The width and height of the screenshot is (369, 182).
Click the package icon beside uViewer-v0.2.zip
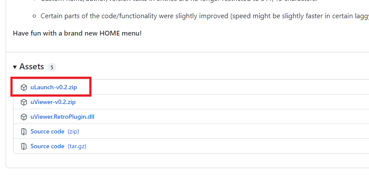[x=24, y=102]
